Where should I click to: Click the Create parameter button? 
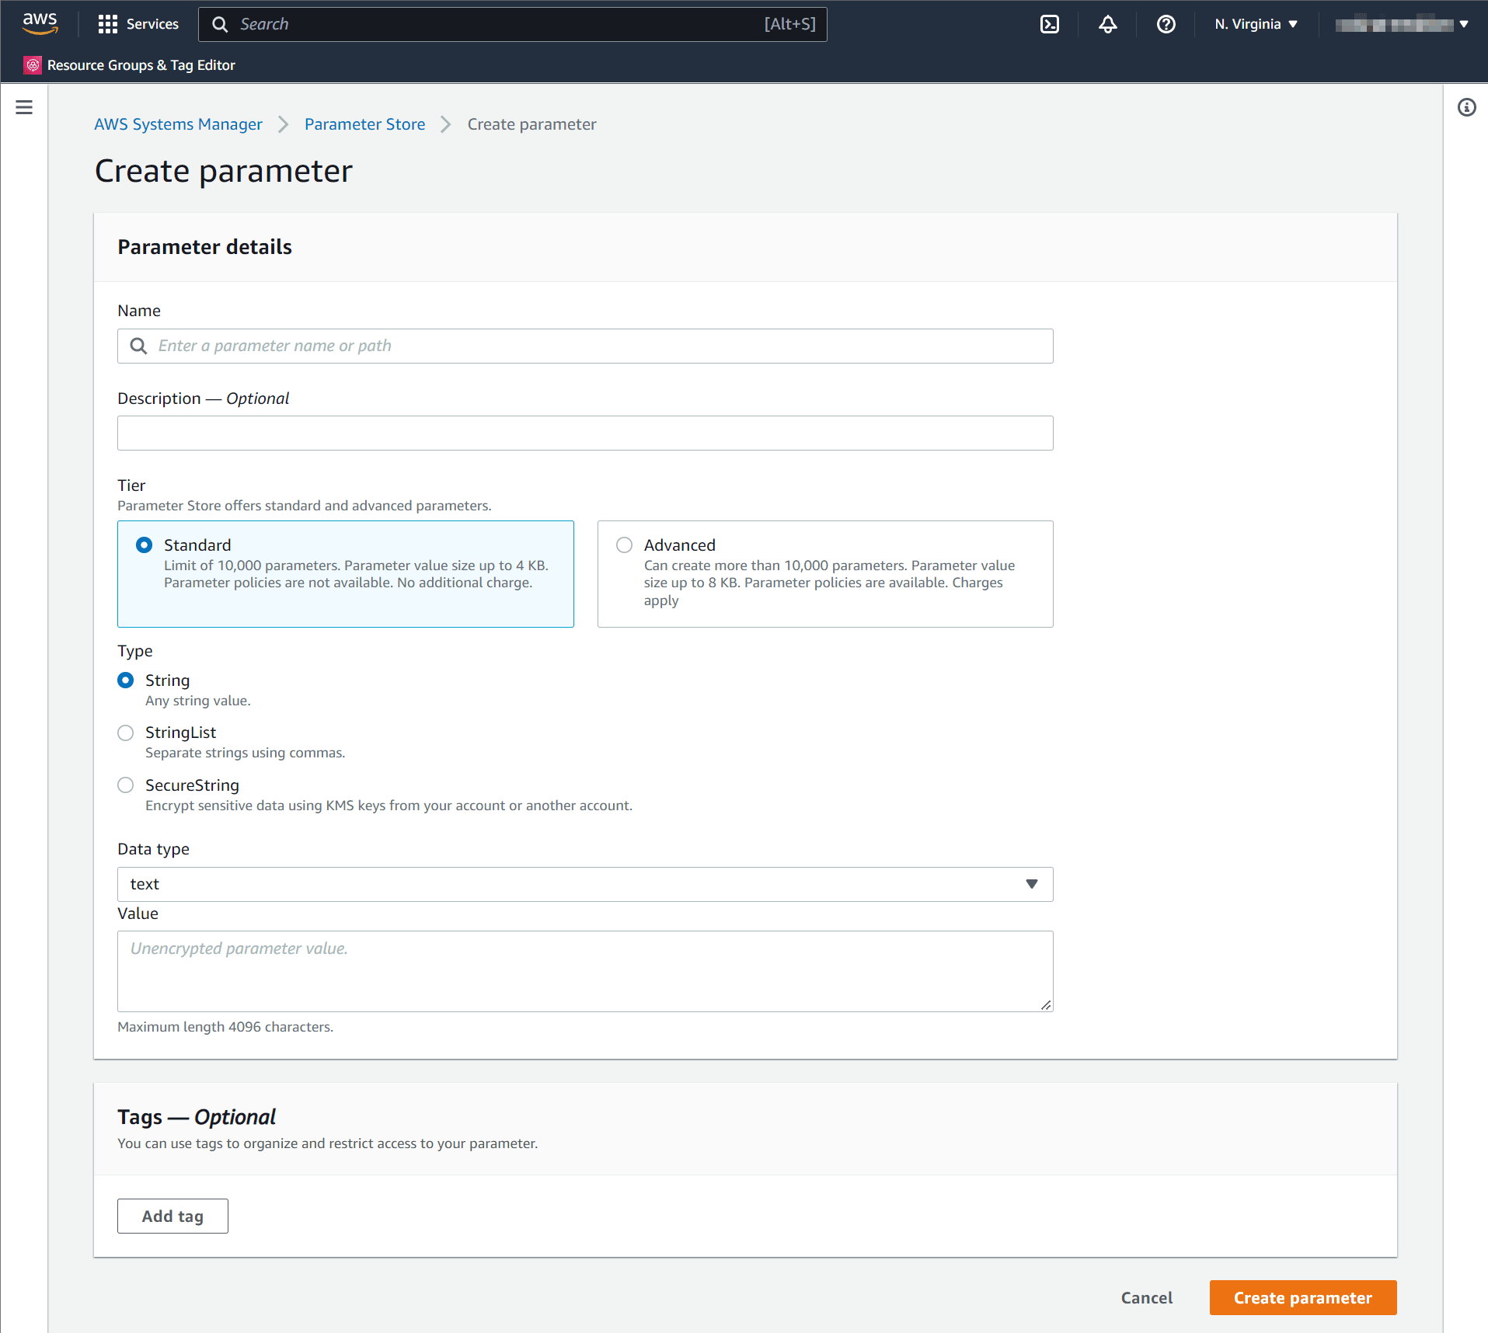tap(1302, 1297)
